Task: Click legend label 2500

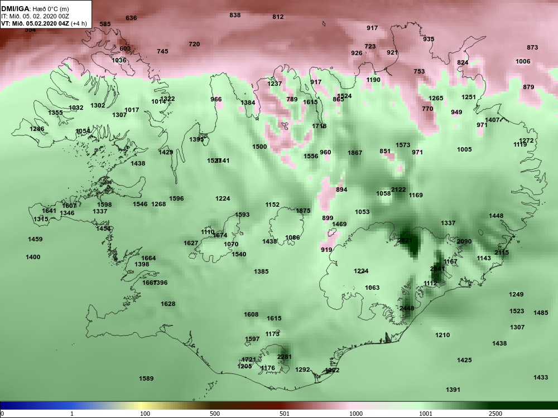Action: pos(496,414)
